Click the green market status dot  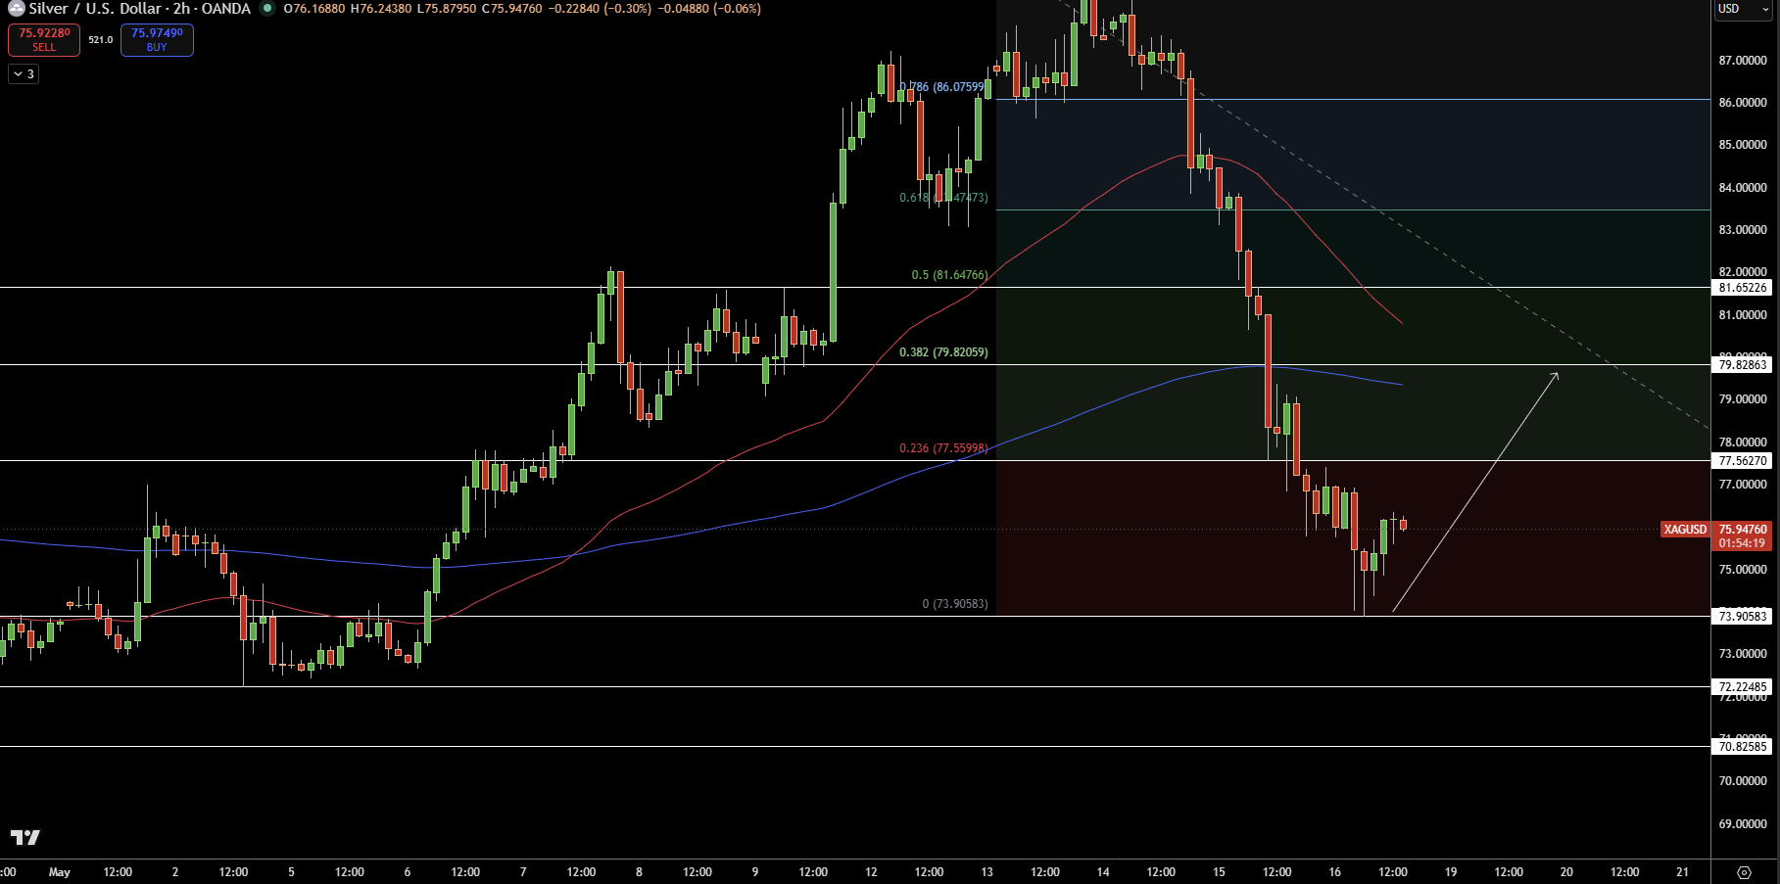[266, 8]
